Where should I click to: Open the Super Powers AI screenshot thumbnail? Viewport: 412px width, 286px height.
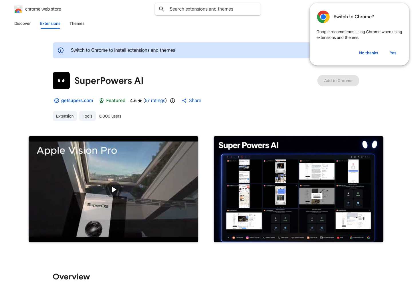[x=298, y=189]
